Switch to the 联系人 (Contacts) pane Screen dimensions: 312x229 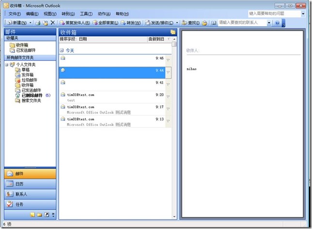tap(30, 194)
